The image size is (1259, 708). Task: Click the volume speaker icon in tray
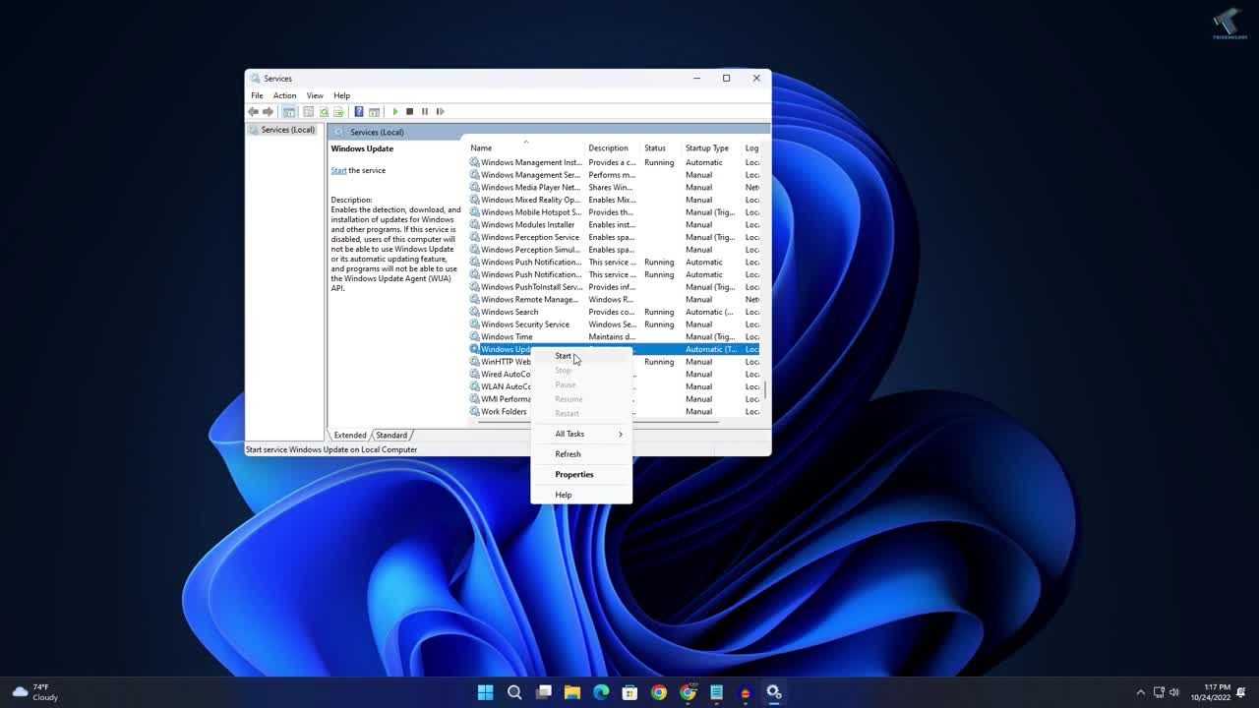coord(1174,692)
